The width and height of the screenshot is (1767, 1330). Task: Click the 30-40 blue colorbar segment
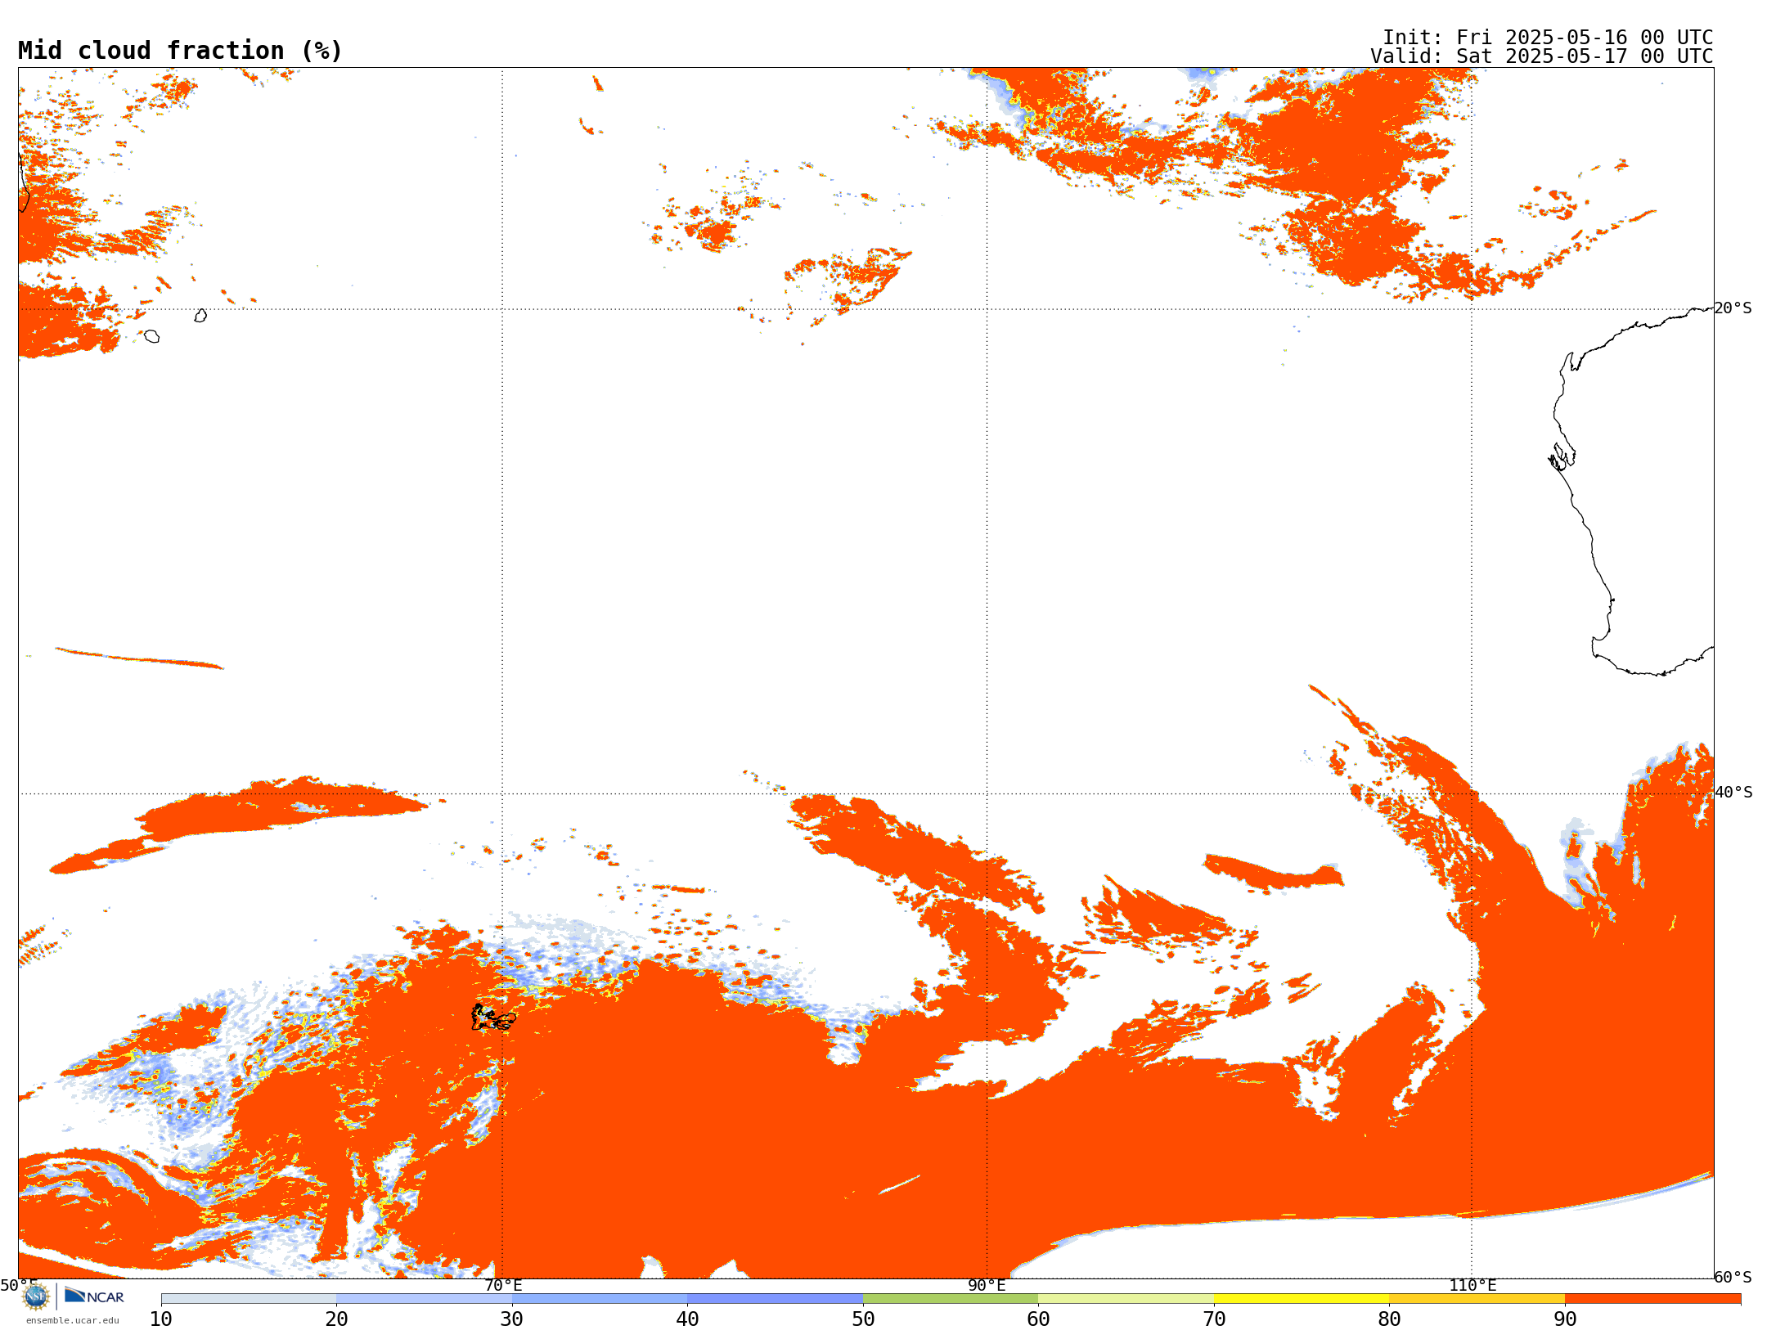(600, 1299)
